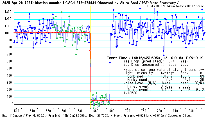Image resolution: width=208 pixels, height=119 pixels.
Task: Click the lowest green diamond before the event
Action: 76,54
